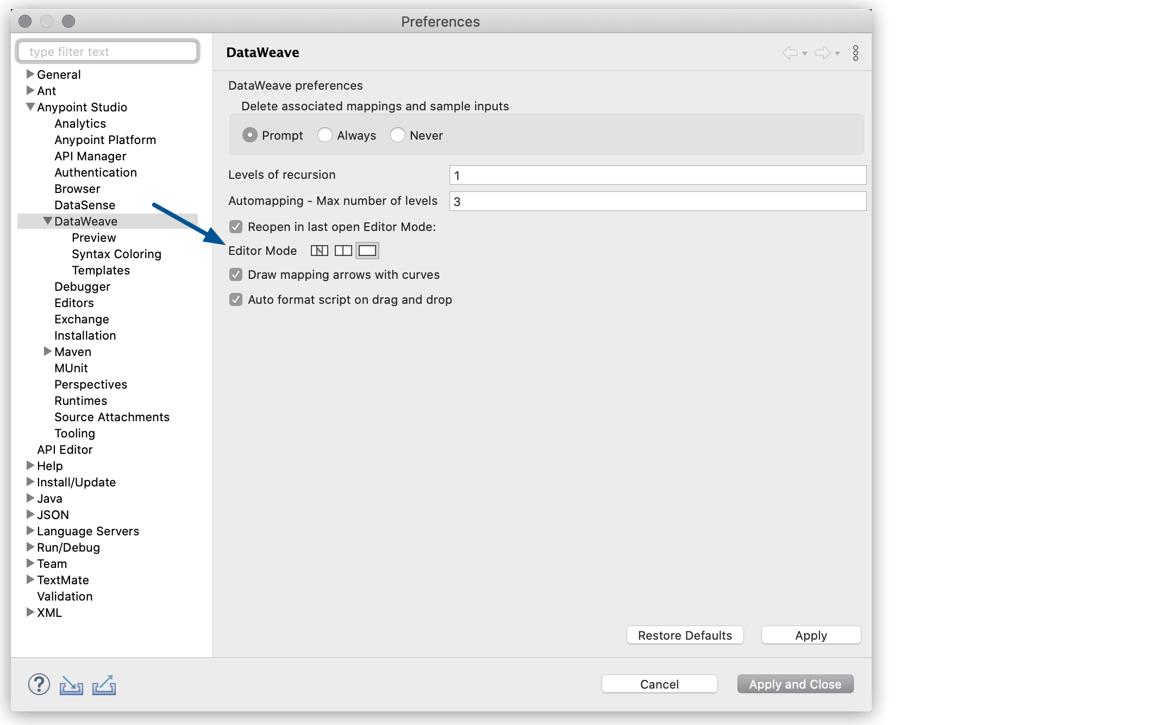Select the split visual-script Editor Mode icon
1175x725 pixels.
pos(320,251)
